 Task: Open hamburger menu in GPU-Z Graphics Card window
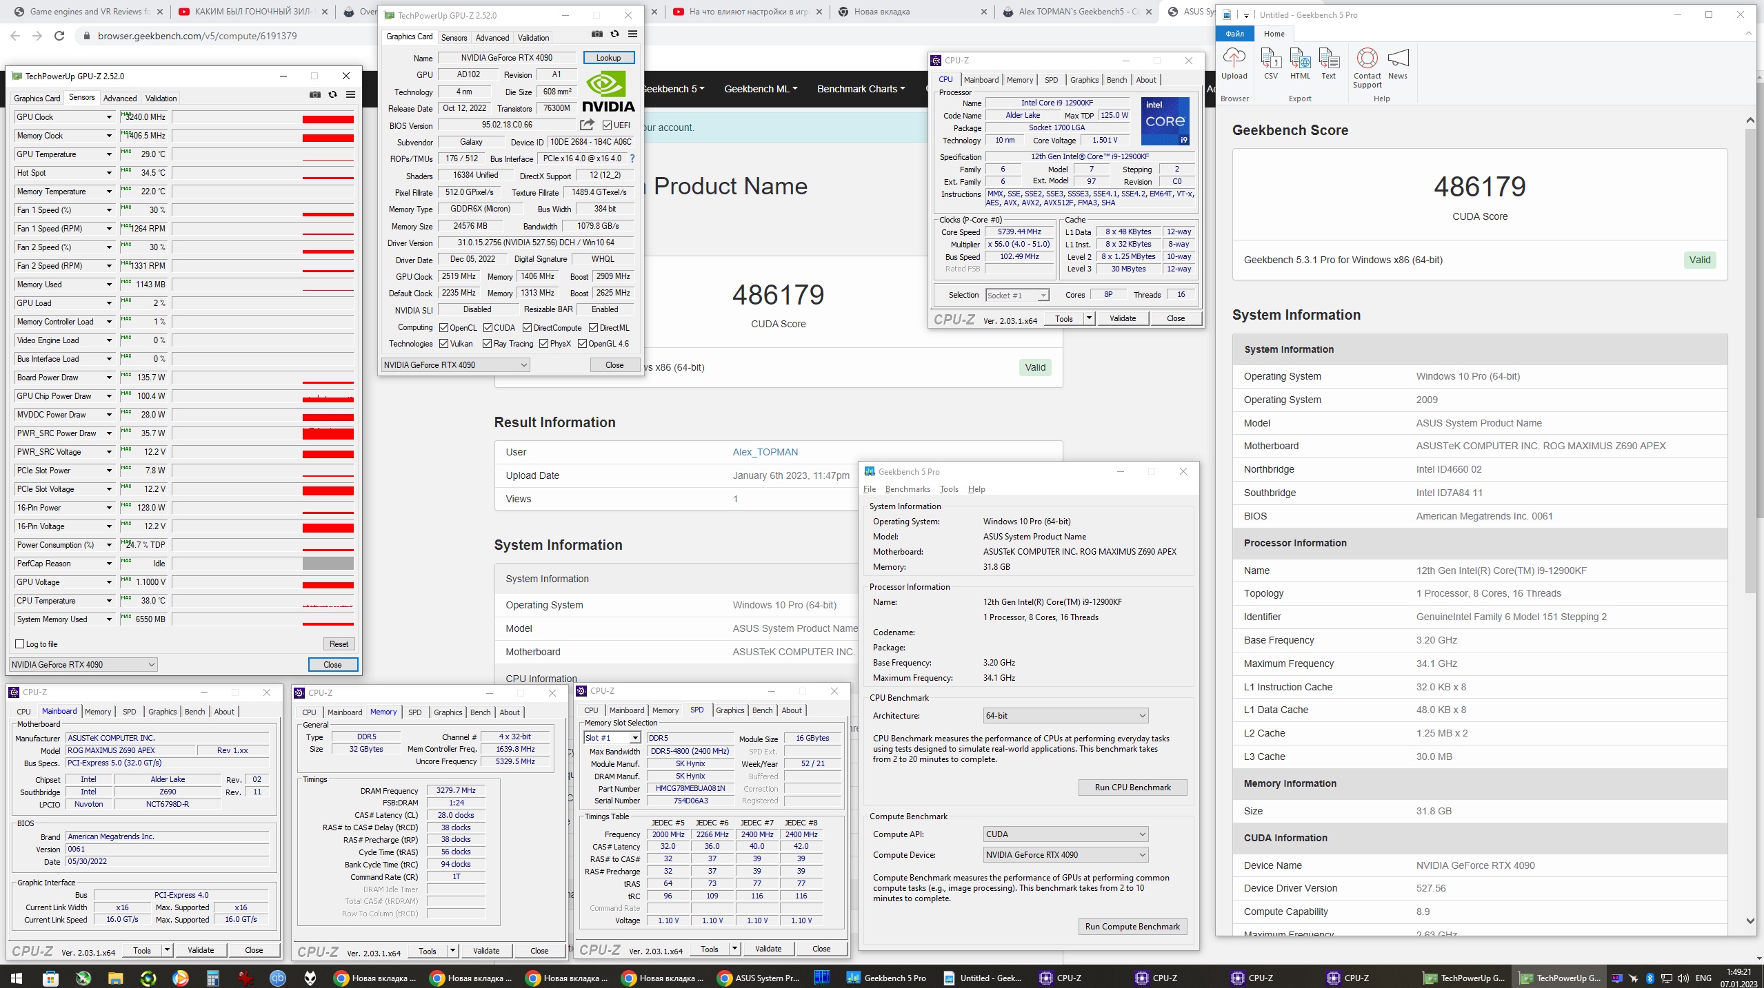(632, 34)
